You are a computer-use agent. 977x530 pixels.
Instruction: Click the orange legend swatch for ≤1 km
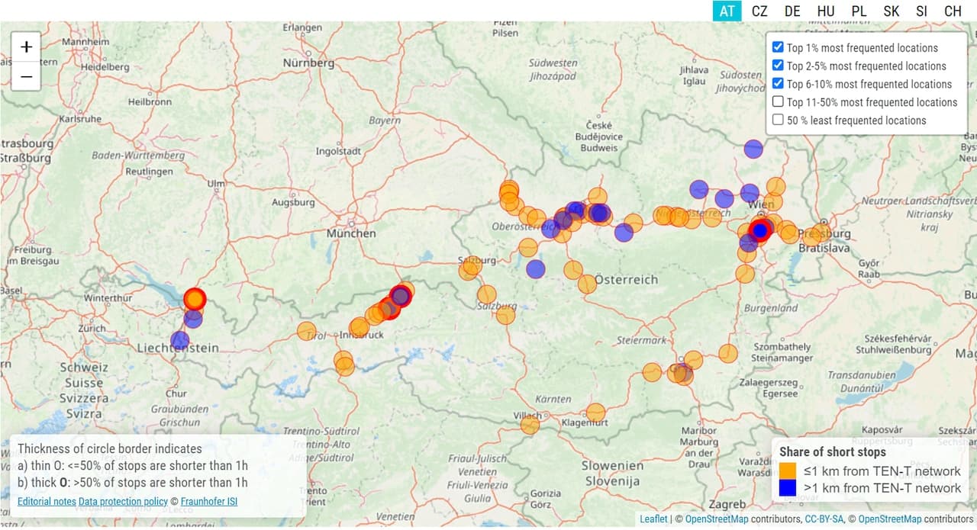788,471
